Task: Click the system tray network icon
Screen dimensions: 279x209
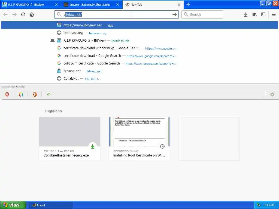Action: (259, 205)
